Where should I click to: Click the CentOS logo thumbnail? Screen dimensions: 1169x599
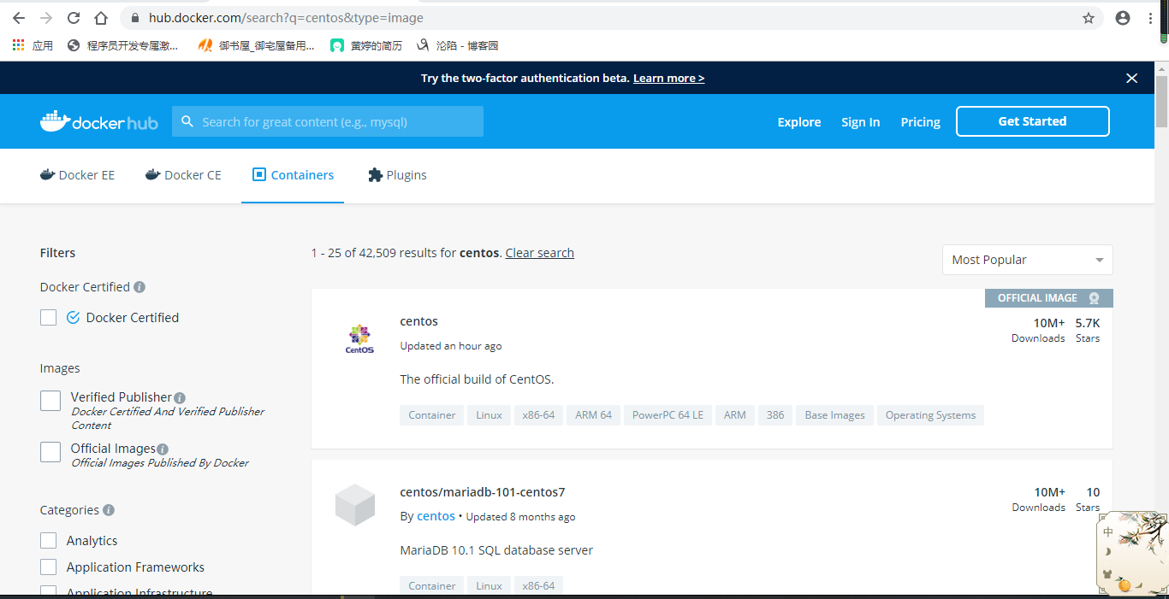pyautogui.click(x=359, y=338)
